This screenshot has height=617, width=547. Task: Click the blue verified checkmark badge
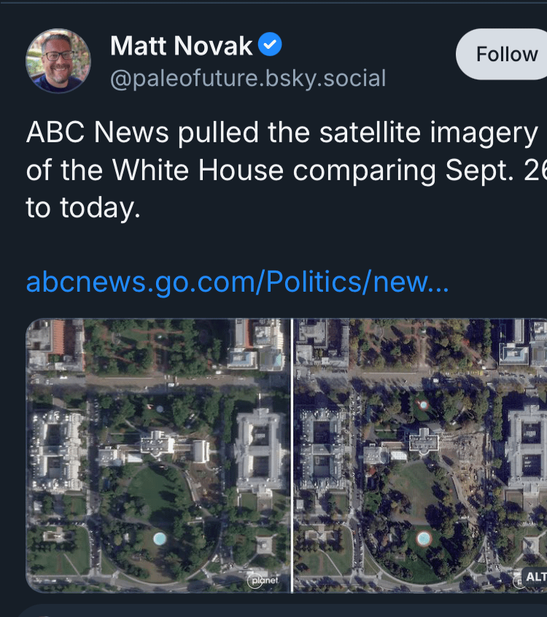[271, 46]
